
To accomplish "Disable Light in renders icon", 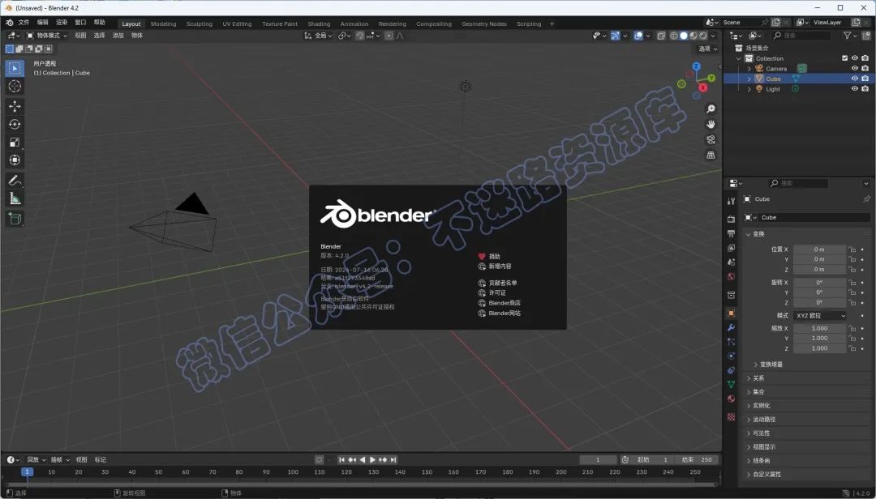I will coord(865,89).
